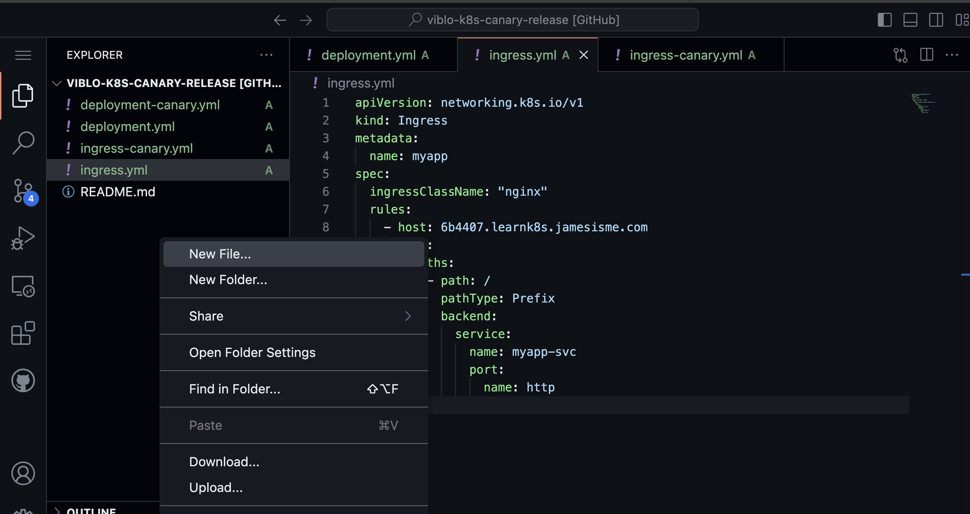
Task: Open Source Control view with 4 changes
Action: [23, 191]
